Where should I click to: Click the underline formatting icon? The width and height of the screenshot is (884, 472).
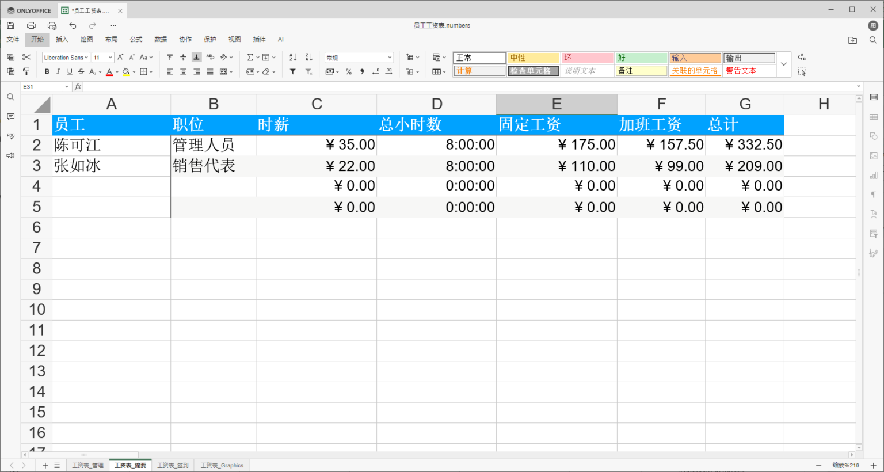[70, 71]
